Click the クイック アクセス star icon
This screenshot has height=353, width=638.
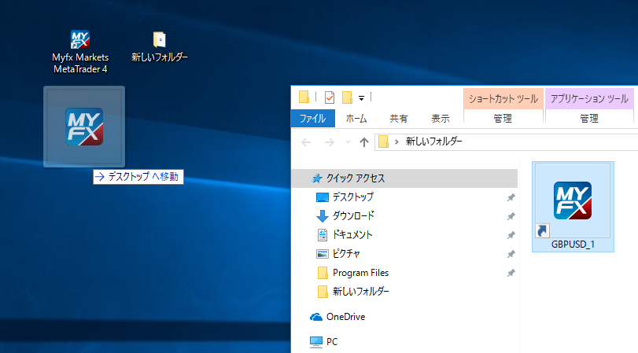click(x=316, y=178)
